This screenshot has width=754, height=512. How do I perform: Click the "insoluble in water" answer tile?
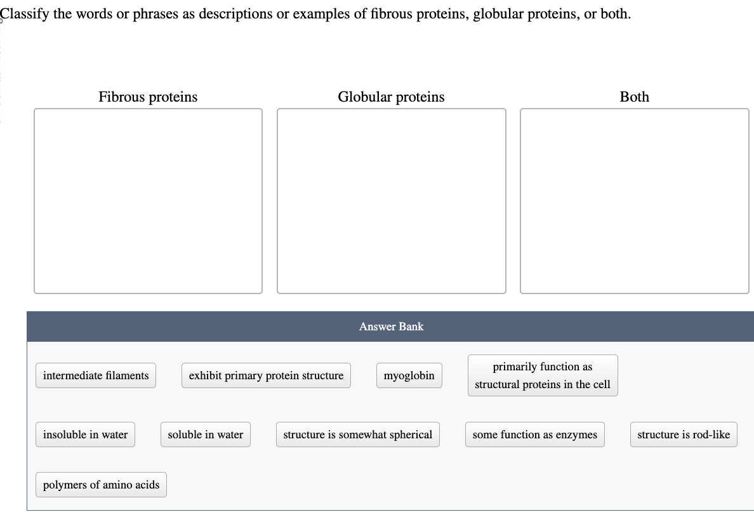click(x=84, y=435)
